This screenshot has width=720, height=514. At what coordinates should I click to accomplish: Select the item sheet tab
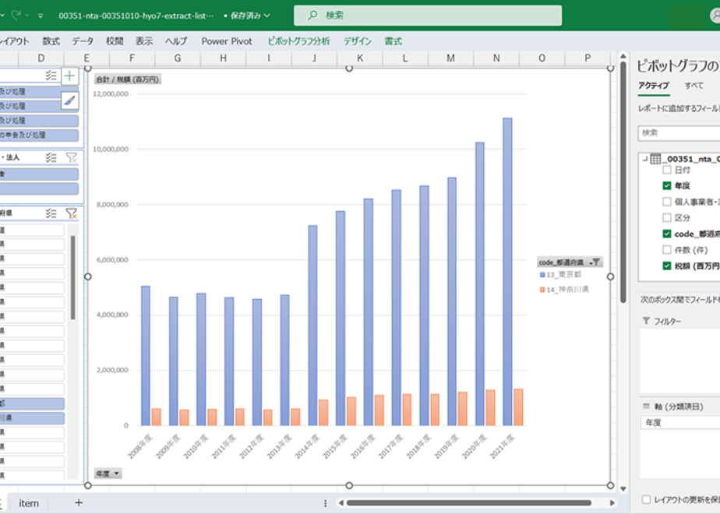[x=29, y=503]
